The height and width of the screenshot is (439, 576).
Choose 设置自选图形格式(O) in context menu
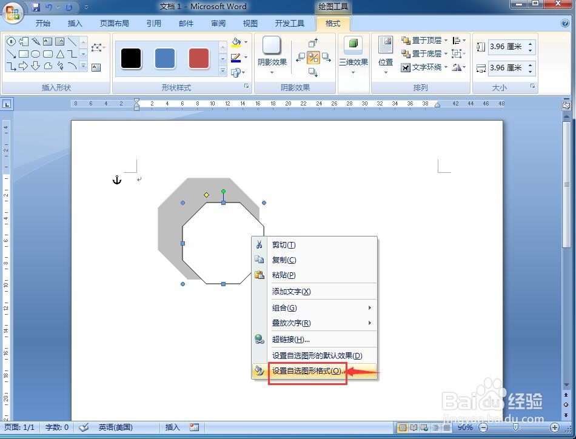(315, 371)
